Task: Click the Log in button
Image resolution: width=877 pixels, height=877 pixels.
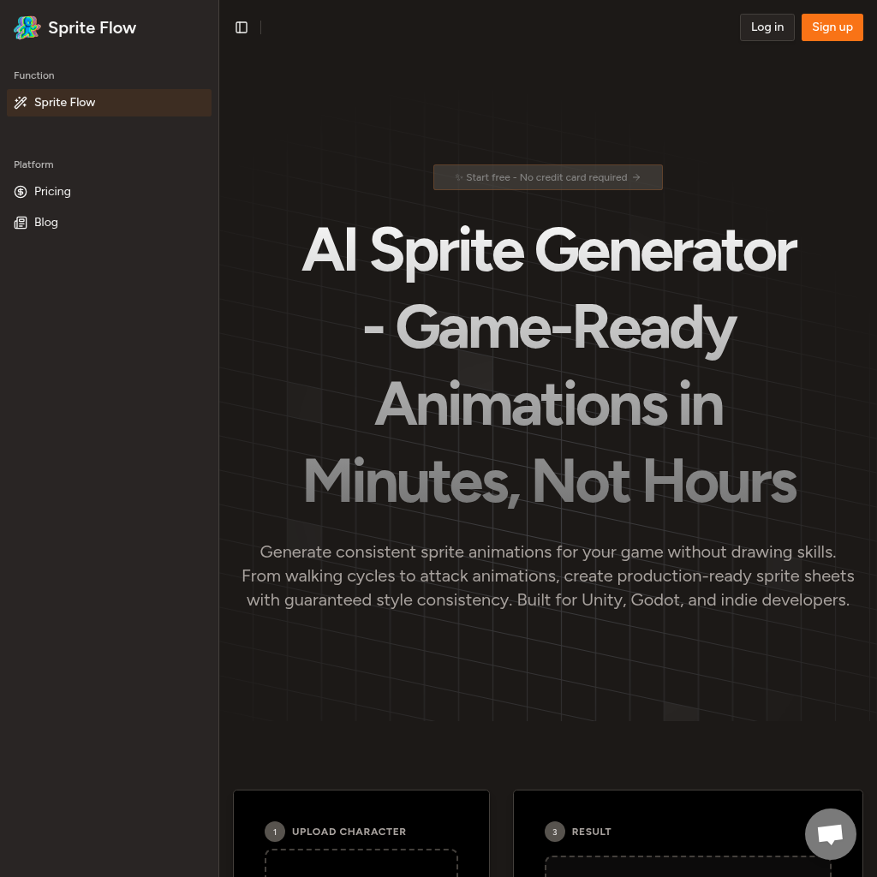Action: (x=767, y=27)
